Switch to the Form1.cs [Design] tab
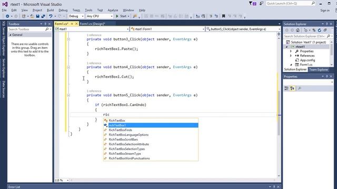This screenshot has height=189, width=337. point(92,24)
